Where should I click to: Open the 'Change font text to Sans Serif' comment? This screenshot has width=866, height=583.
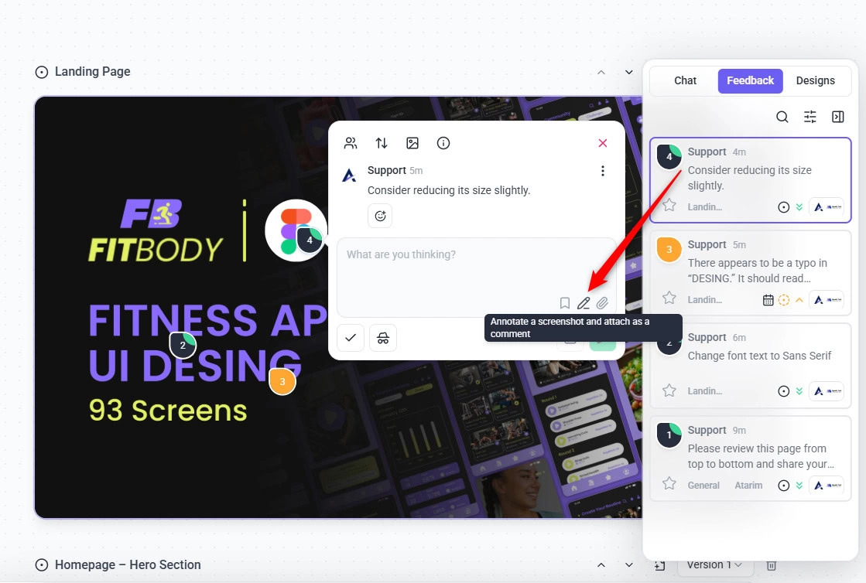[x=758, y=356]
